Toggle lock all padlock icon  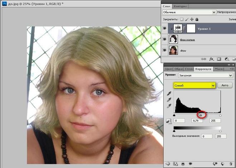[197, 19]
